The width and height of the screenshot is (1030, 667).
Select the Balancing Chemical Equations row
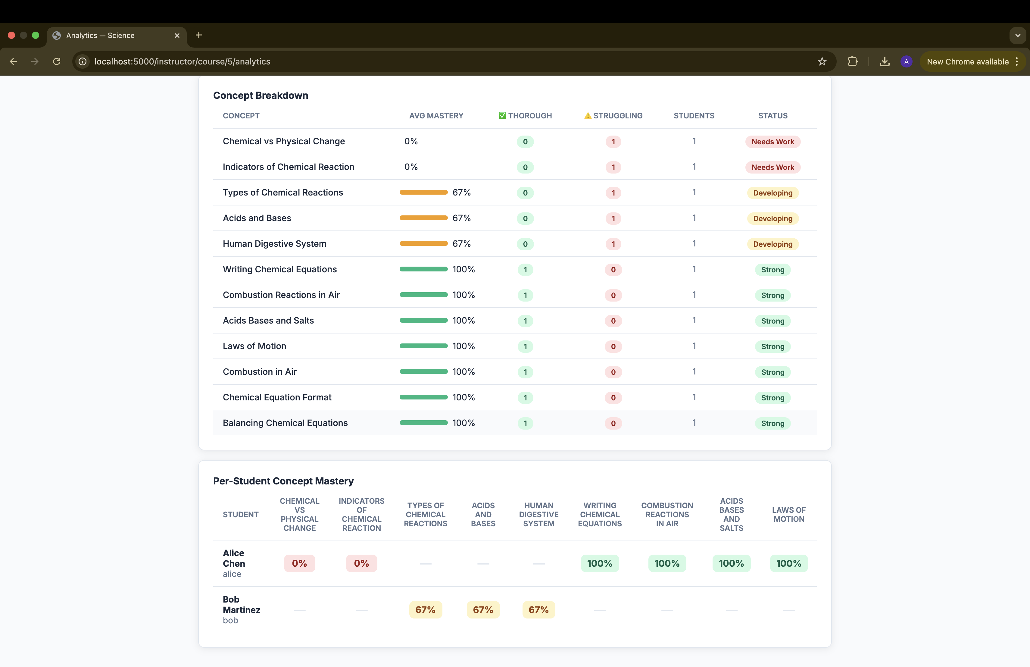[x=285, y=423]
